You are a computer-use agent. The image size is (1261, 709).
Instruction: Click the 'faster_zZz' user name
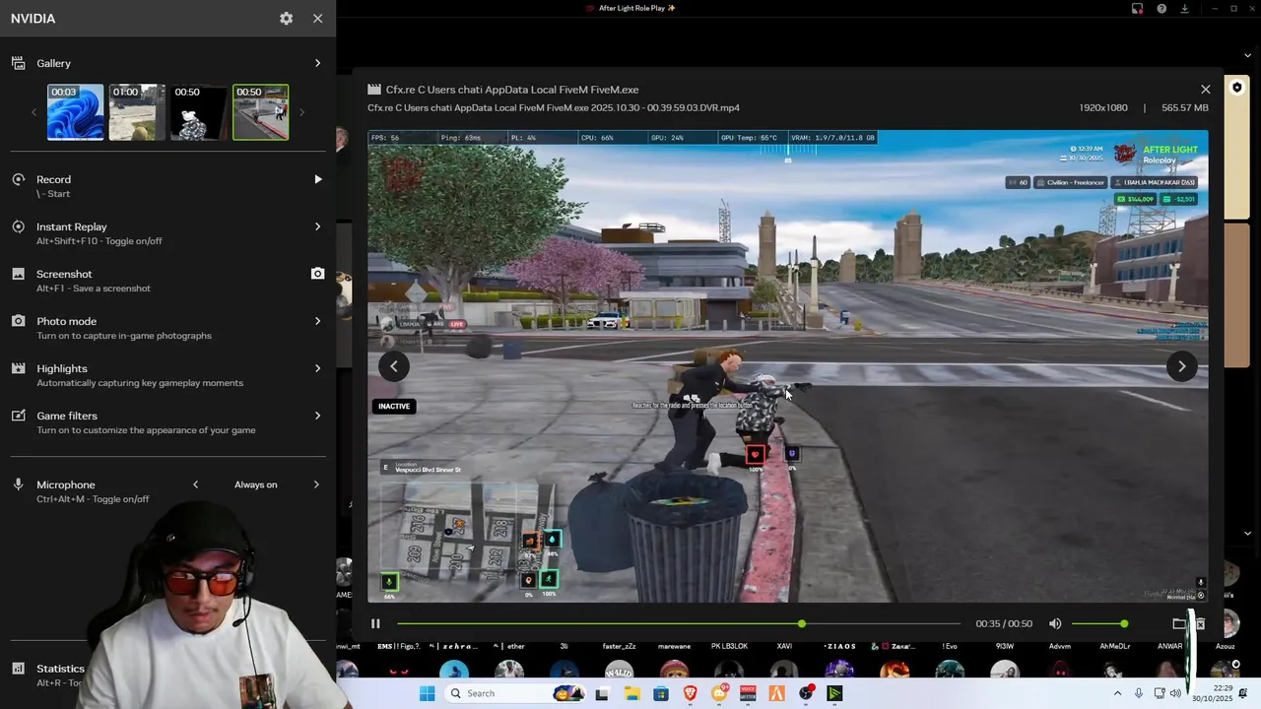point(619,646)
